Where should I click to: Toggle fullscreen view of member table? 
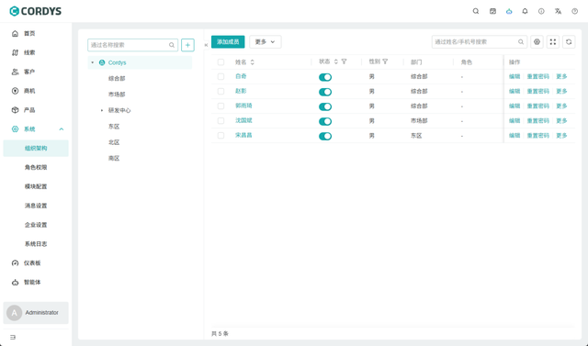tap(553, 42)
